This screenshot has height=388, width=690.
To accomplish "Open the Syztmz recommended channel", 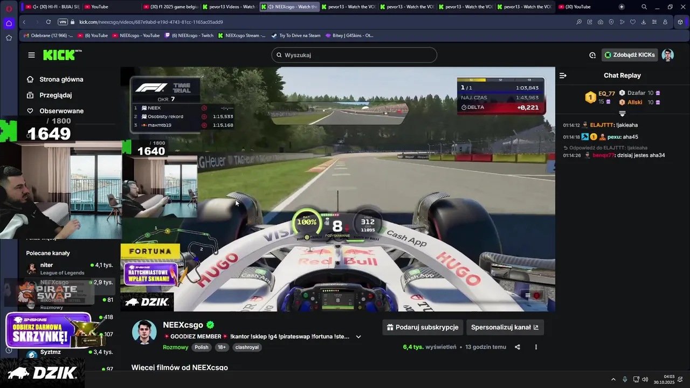I will pos(69,354).
